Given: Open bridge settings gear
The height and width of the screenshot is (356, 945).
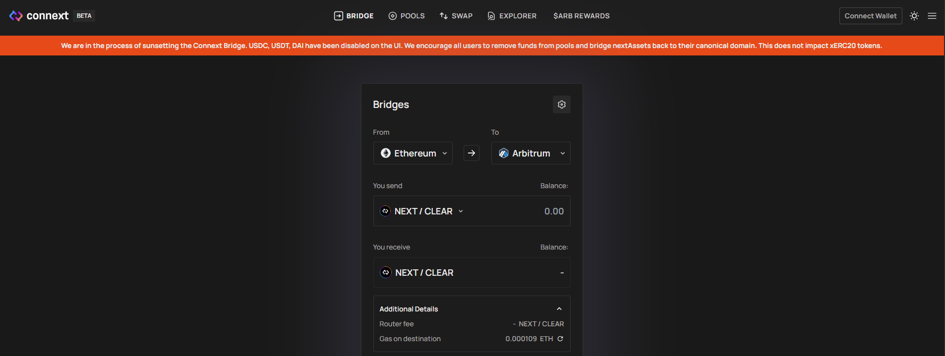Looking at the screenshot, I should pos(562,104).
